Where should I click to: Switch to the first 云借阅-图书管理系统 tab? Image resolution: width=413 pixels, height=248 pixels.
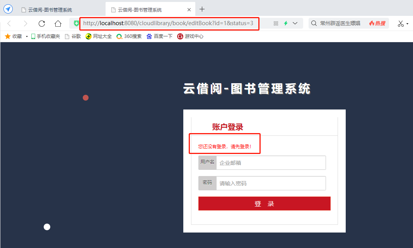tap(50, 10)
